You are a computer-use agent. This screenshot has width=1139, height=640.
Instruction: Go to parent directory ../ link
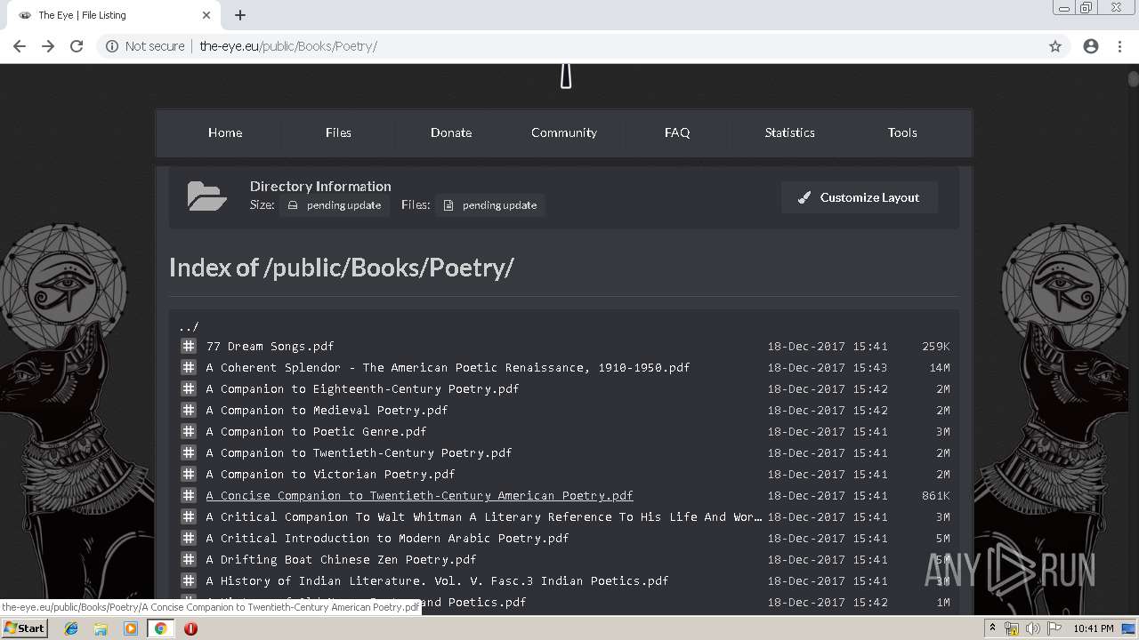tap(189, 326)
